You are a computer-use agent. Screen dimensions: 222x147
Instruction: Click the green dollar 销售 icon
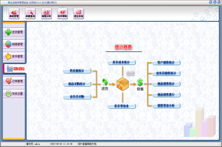click(x=140, y=82)
